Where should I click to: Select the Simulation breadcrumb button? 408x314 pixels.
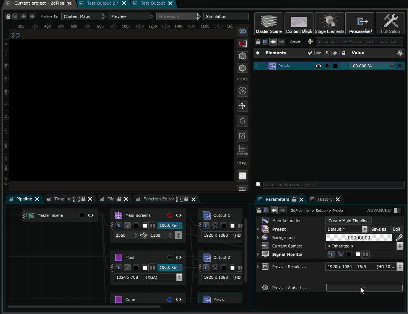[226, 17]
